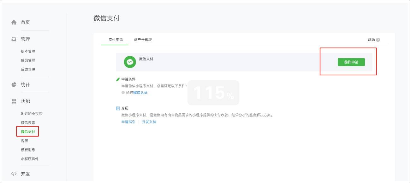Click the pie chart icon beside 统计

tap(14, 85)
